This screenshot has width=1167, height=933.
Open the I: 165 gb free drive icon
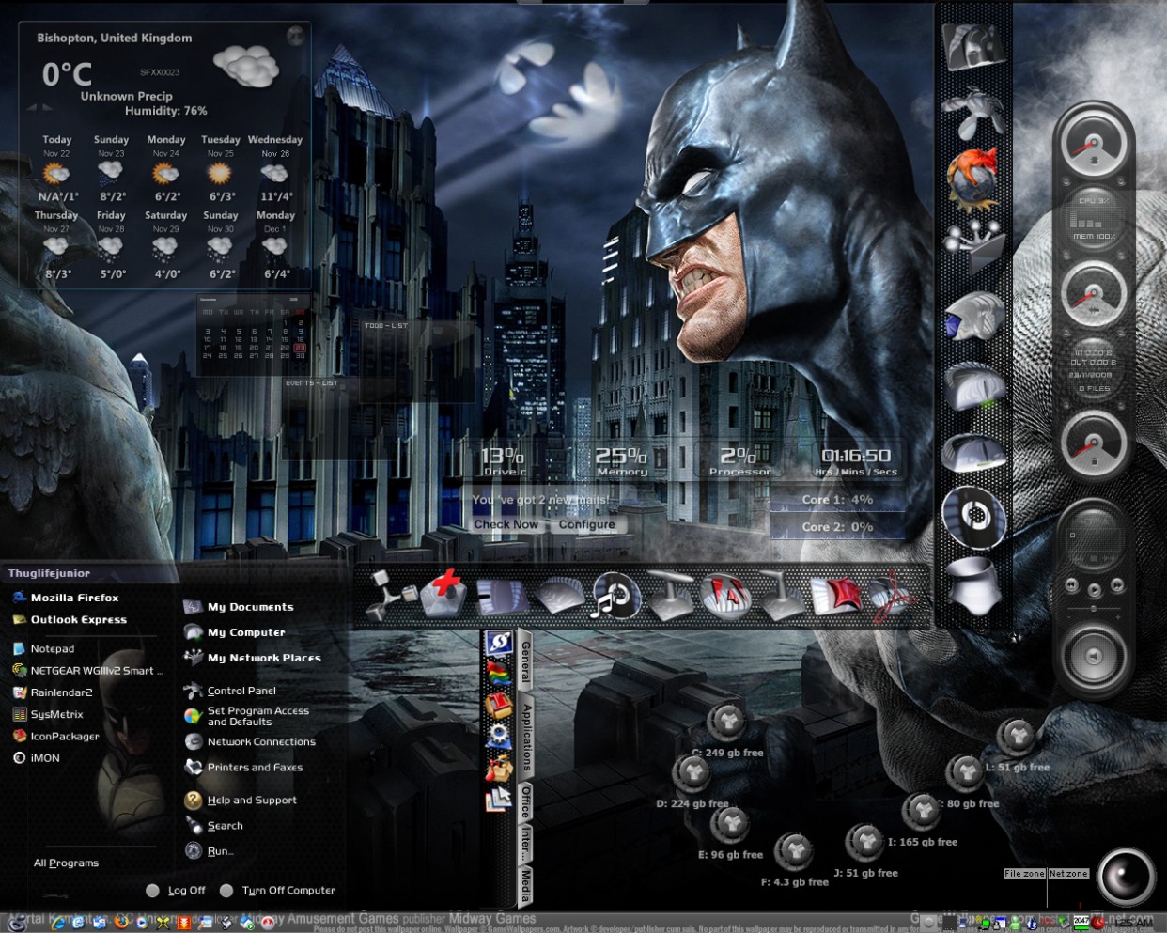pos(921,811)
